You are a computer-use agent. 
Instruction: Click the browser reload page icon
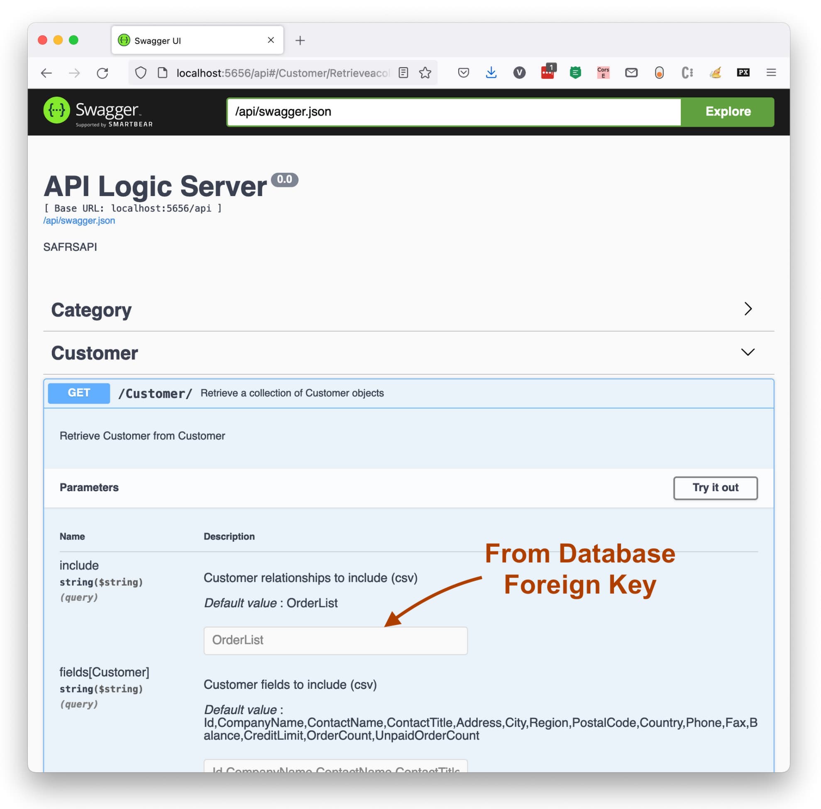click(103, 73)
